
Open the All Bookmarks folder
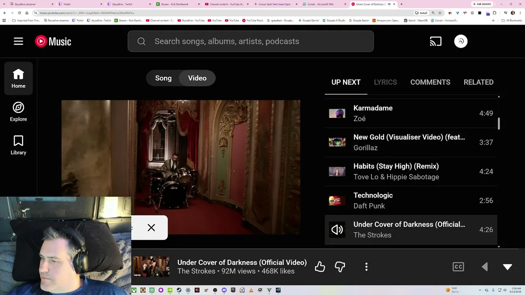512,20
